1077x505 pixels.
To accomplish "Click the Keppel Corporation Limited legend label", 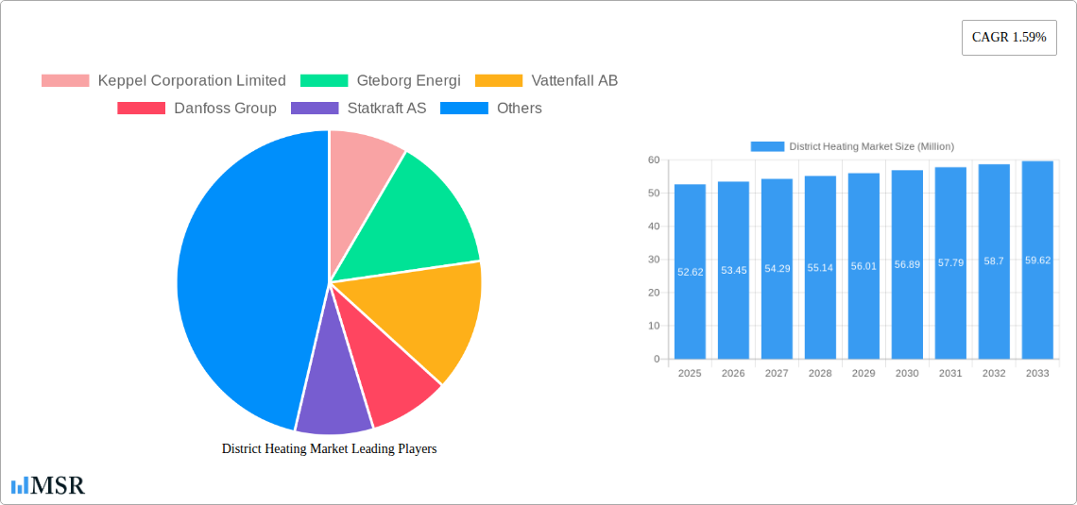I will pyautogui.click(x=192, y=80).
